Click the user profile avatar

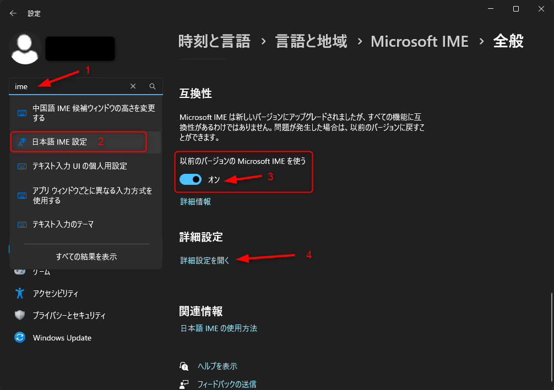coord(25,48)
